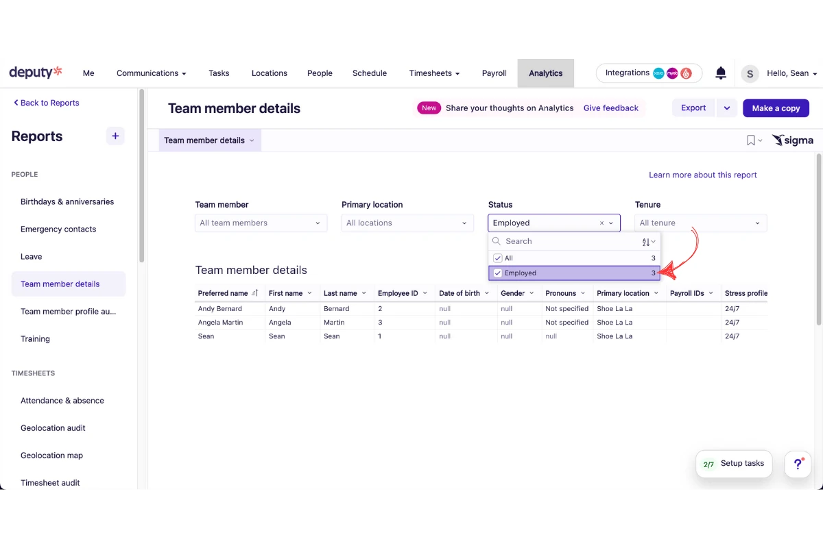The height and width of the screenshot is (548, 823).
Task: Open the Date of birth column menu
Action: coord(487,293)
